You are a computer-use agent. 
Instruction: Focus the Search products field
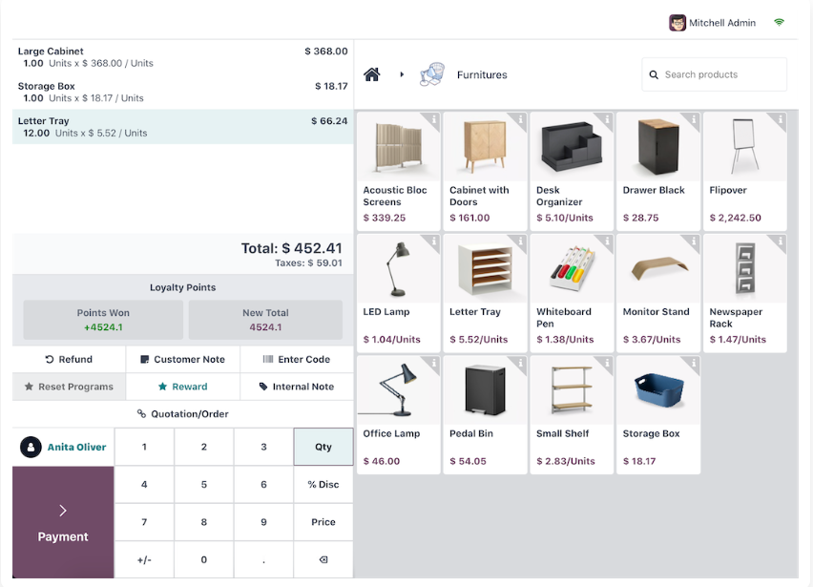(714, 74)
